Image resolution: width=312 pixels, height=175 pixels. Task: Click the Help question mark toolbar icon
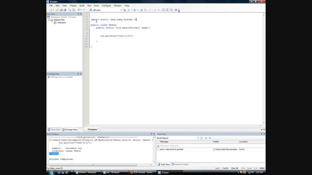[x=175, y=10]
